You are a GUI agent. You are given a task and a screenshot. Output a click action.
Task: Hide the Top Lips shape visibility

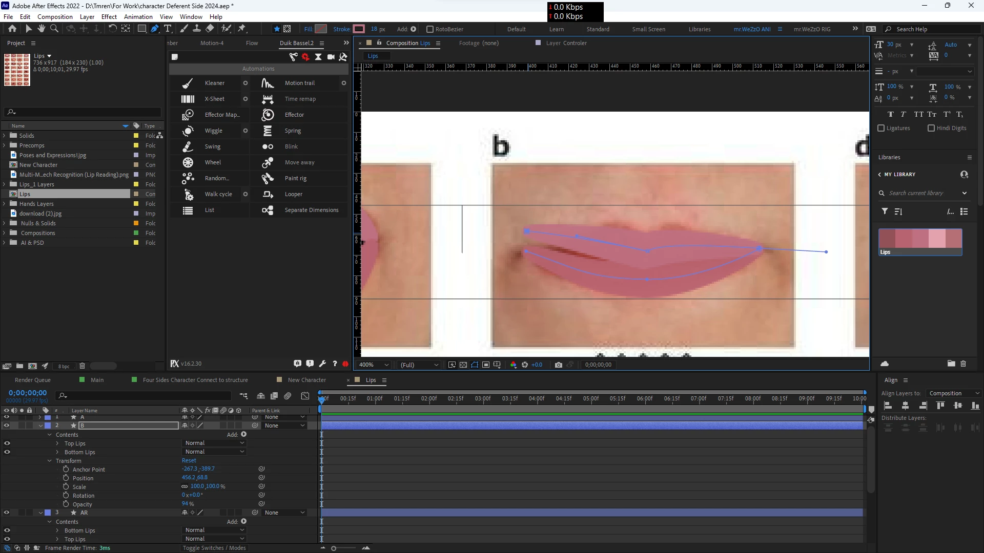coord(7,443)
